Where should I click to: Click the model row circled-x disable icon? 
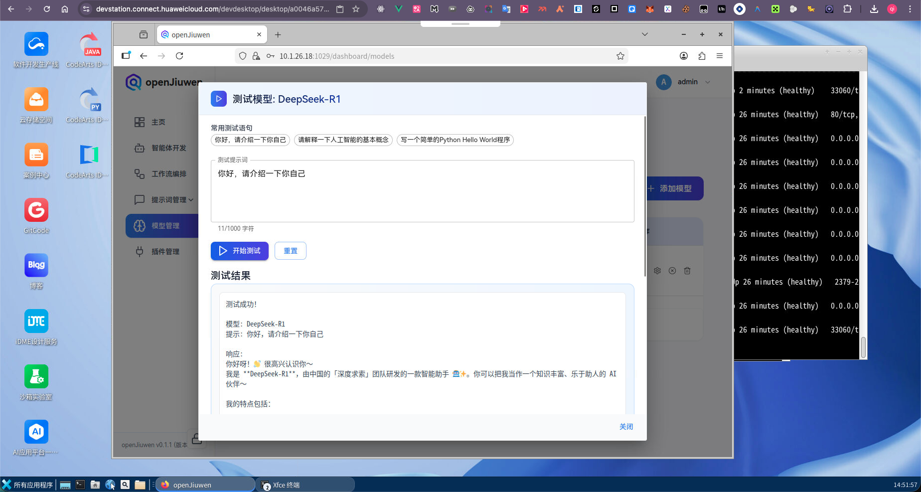click(672, 271)
